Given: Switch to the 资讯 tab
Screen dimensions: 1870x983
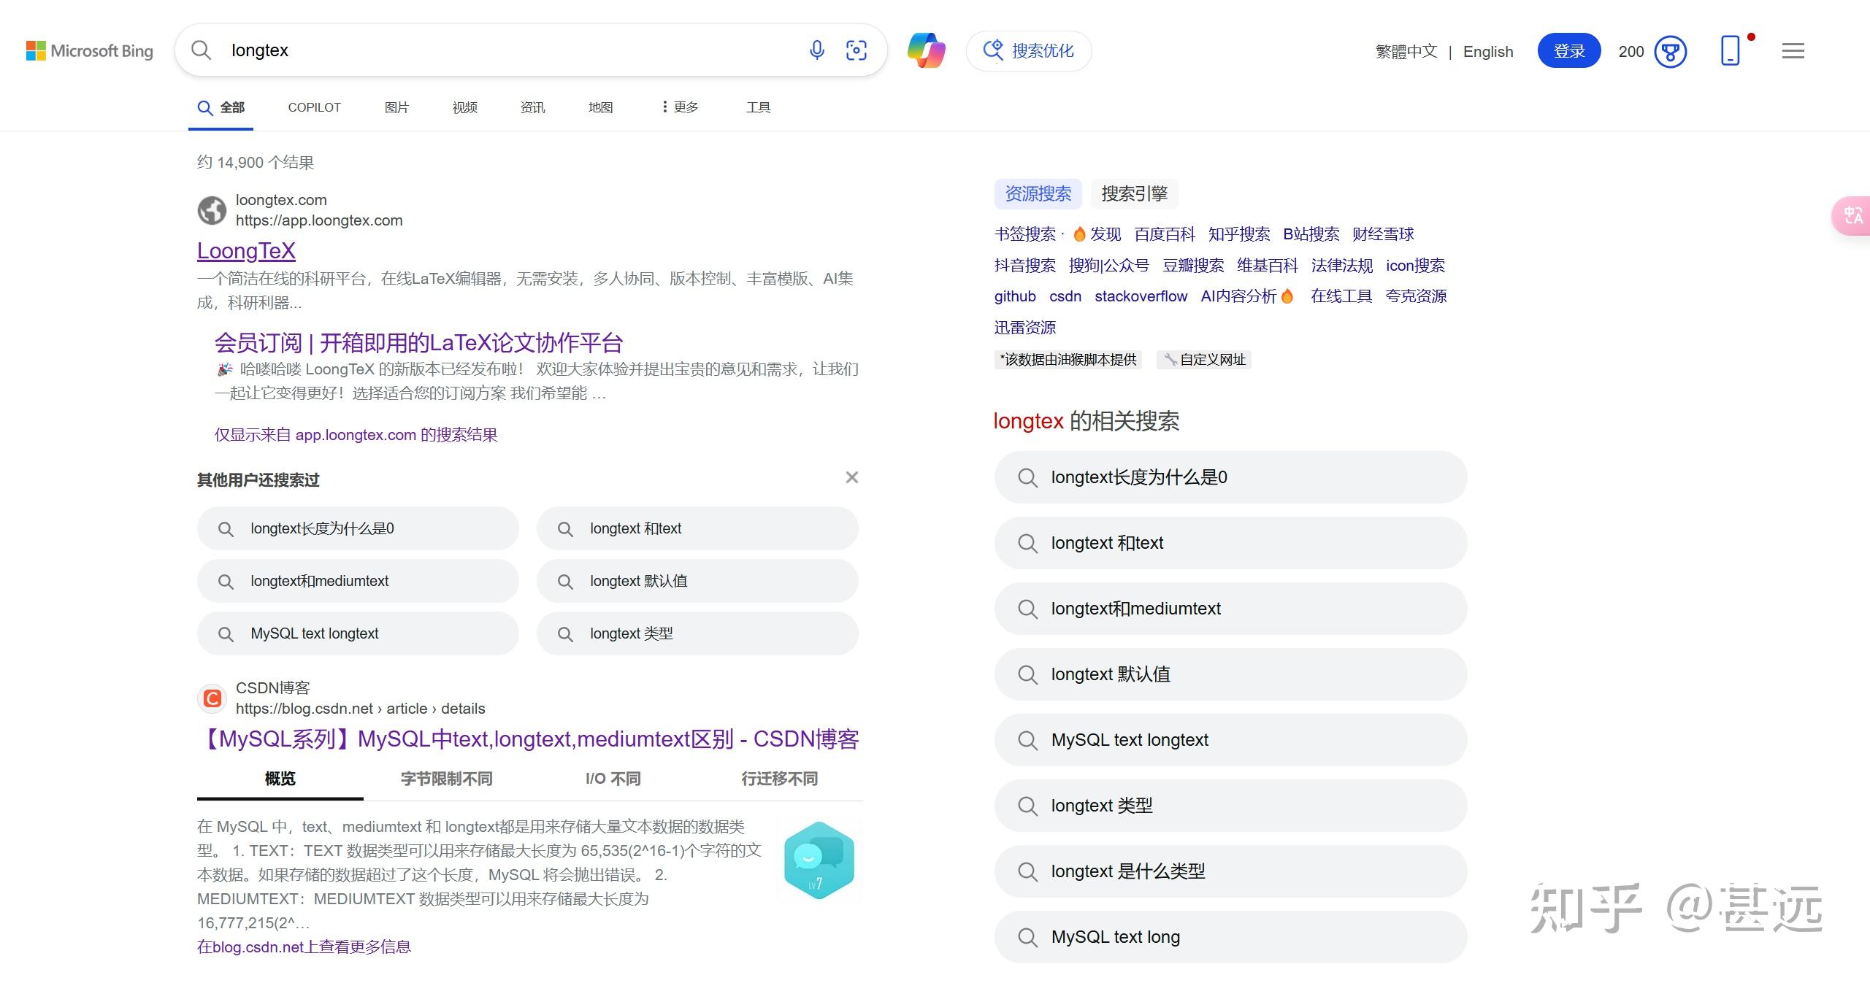Looking at the screenshot, I should coord(532,108).
